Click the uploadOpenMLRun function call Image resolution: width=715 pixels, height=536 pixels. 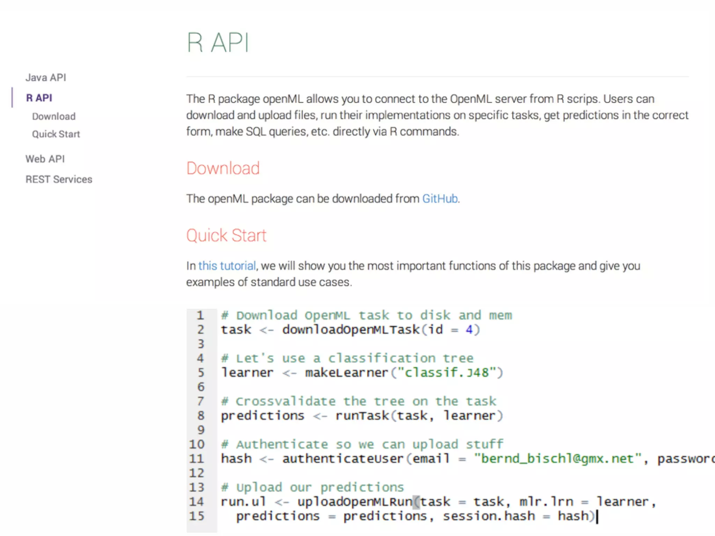[x=355, y=502]
